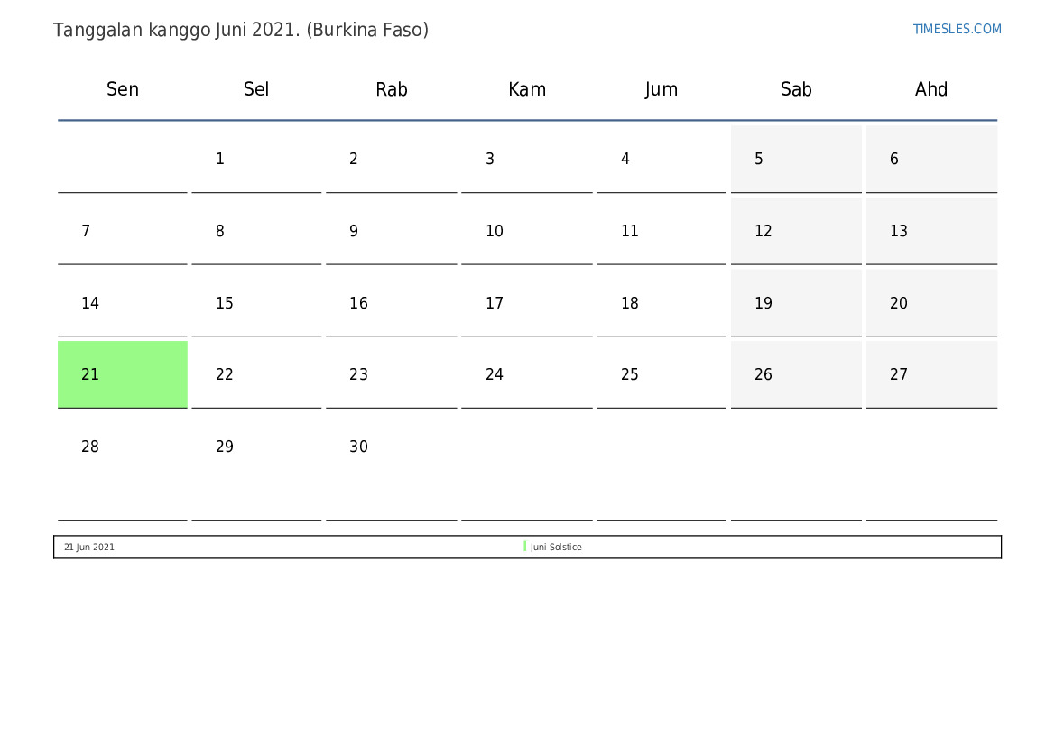
Task: Pick Sunday the 13th cell
Action: click(931, 231)
